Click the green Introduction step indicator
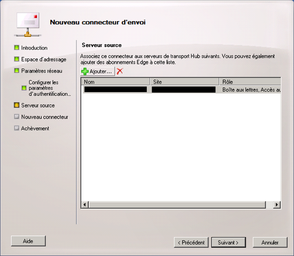 pyautogui.click(x=16, y=47)
